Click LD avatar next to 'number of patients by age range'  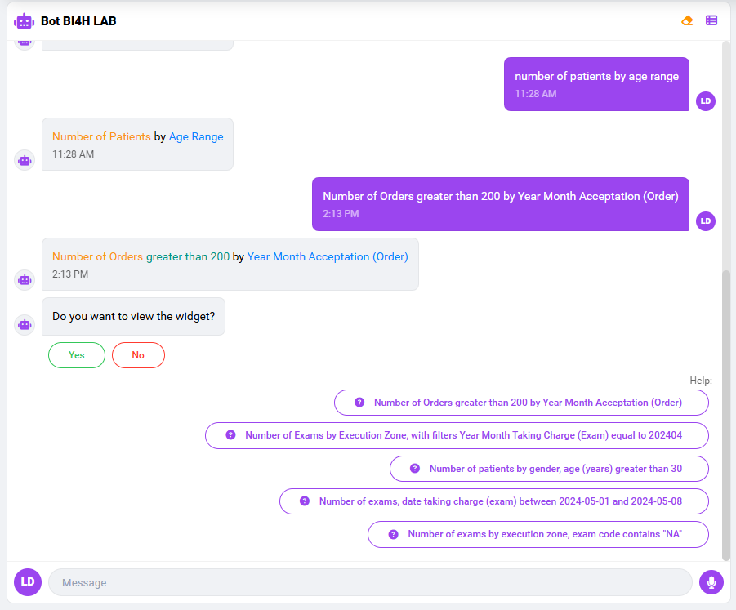point(706,100)
